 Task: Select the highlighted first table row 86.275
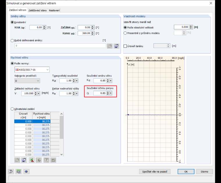(32, 121)
